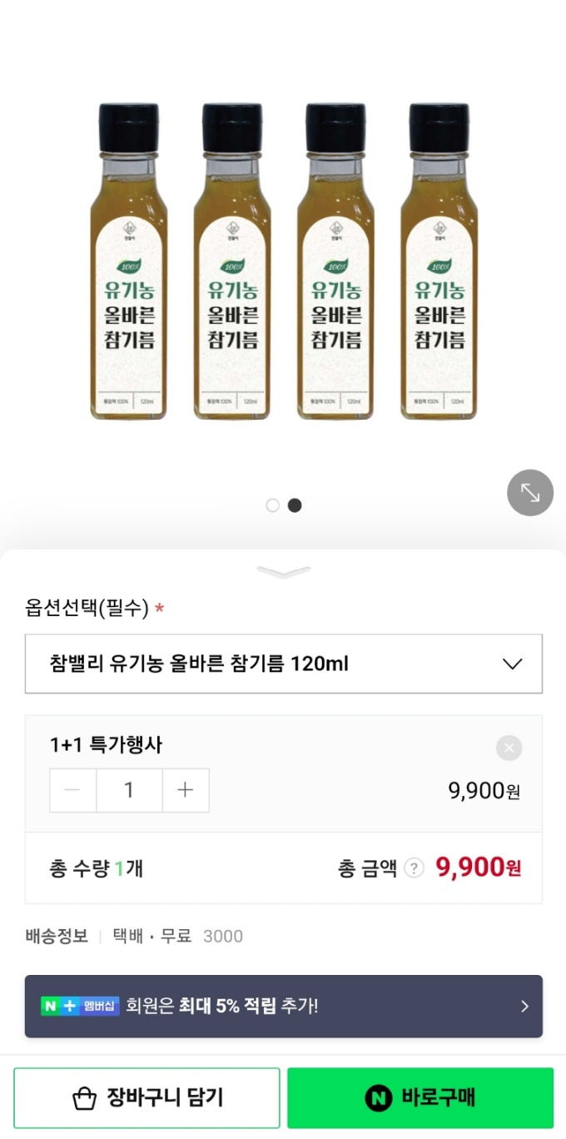
Task: Click the plus button in the quantity stepper
Action: pyautogui.click(x=186, y=789)
